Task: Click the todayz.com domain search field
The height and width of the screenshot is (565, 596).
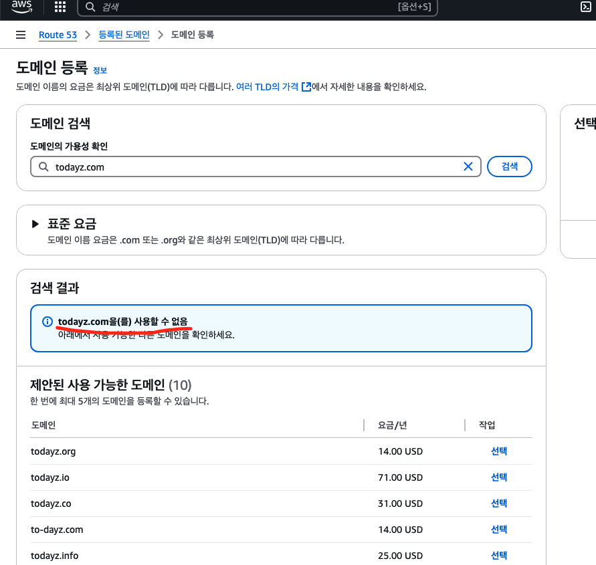Action: coord(256,166)
